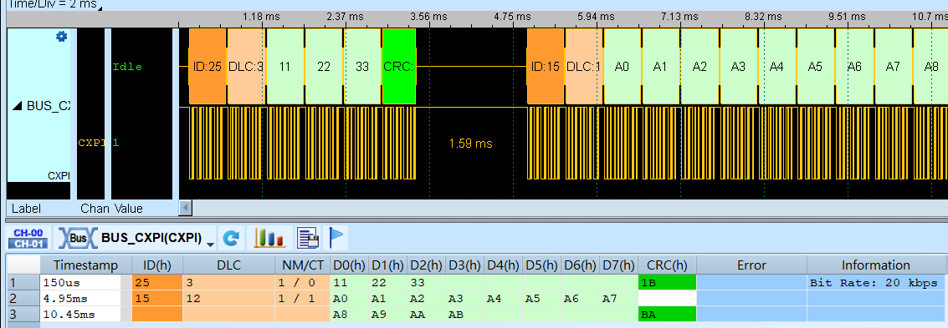Click the DLC column header
Image resolution: width=948 pixels, height=328 pixels.
click(228, 265)
